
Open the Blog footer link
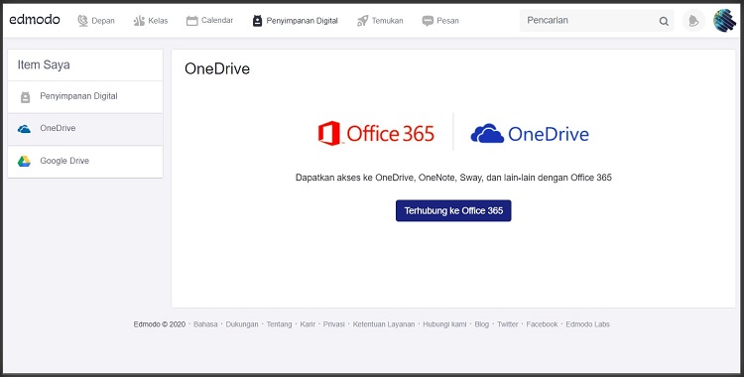click(x=481, y=324)
